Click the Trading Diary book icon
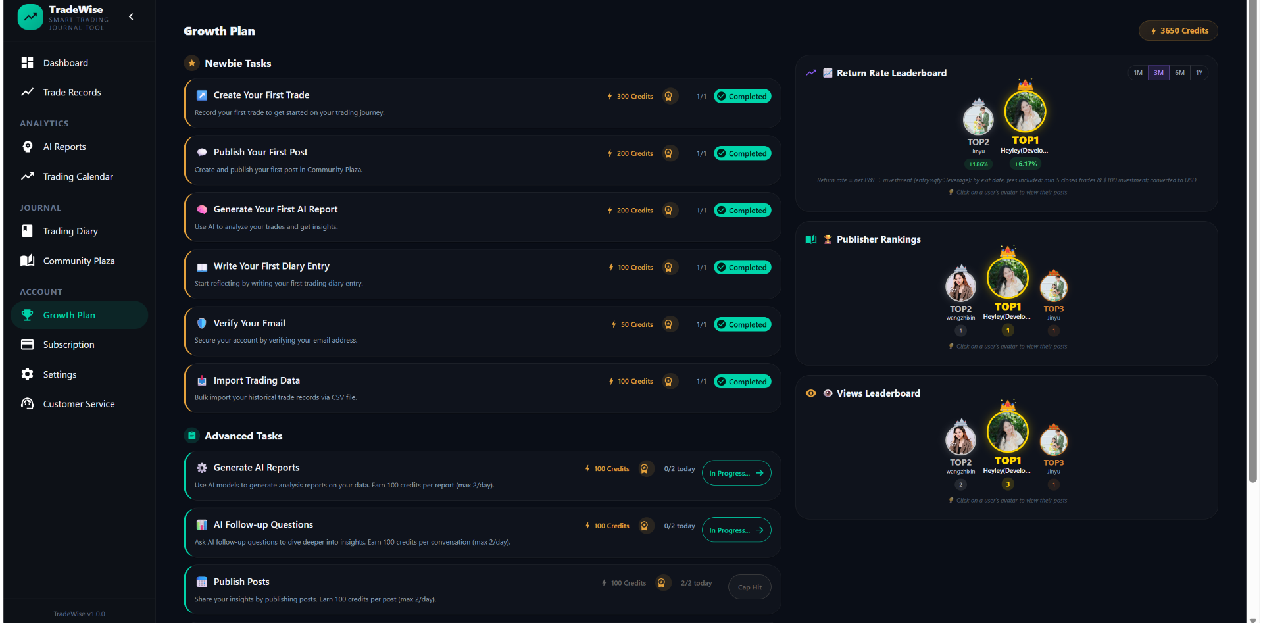The height and width of the screenshot is (623, 1263). pyautogui.click(x=27, y=231)
